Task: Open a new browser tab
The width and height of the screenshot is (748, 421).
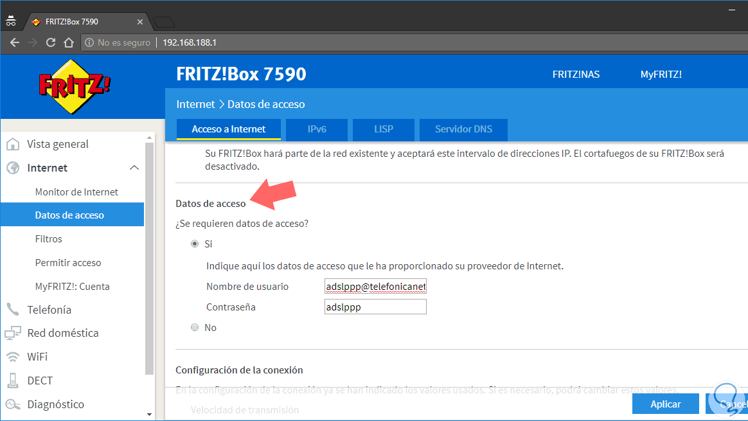Action: point(164,22)
